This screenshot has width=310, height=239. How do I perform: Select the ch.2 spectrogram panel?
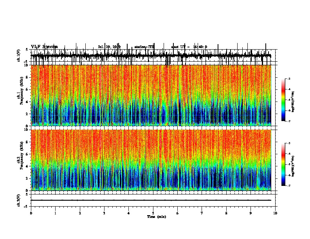pyautogui.click(x=151, y=160)
